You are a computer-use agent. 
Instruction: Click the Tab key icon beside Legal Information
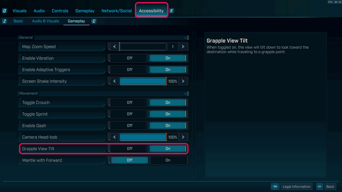[275, 186]
